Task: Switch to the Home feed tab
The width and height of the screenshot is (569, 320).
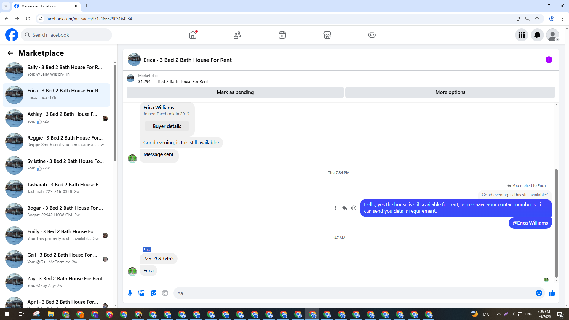Action: point(193,35)
